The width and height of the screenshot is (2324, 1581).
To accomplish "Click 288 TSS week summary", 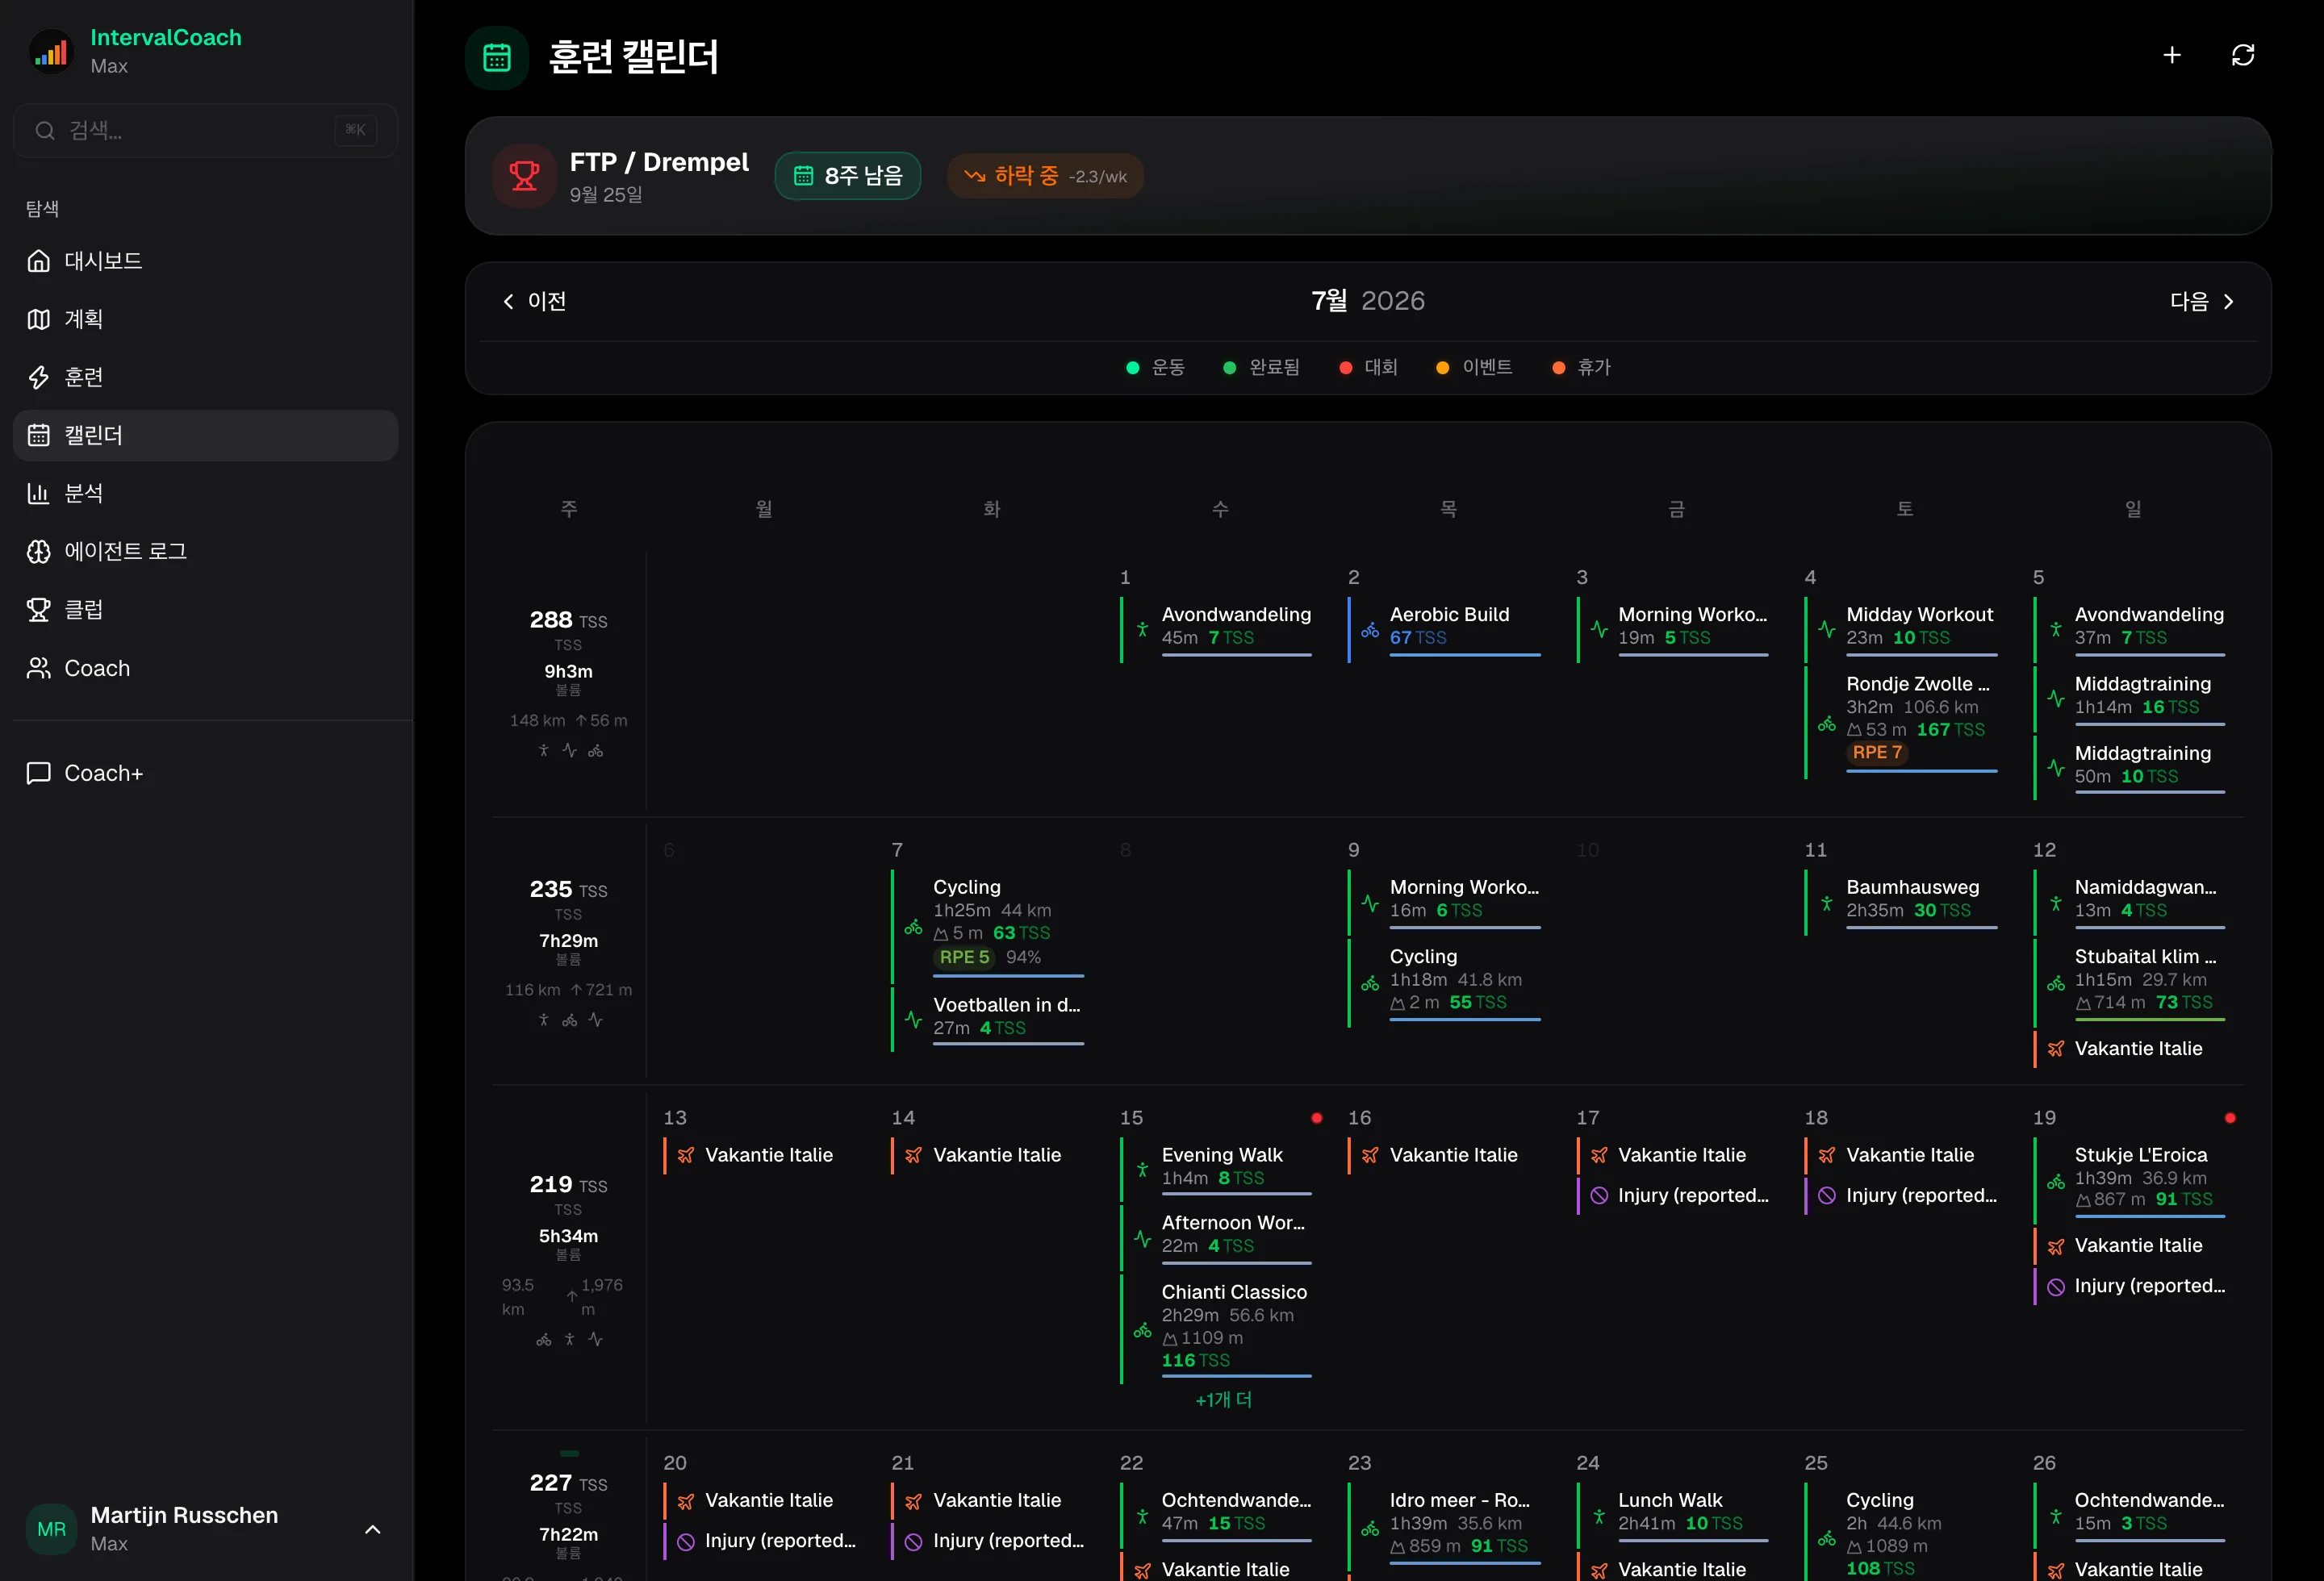I will coord(568,683).
